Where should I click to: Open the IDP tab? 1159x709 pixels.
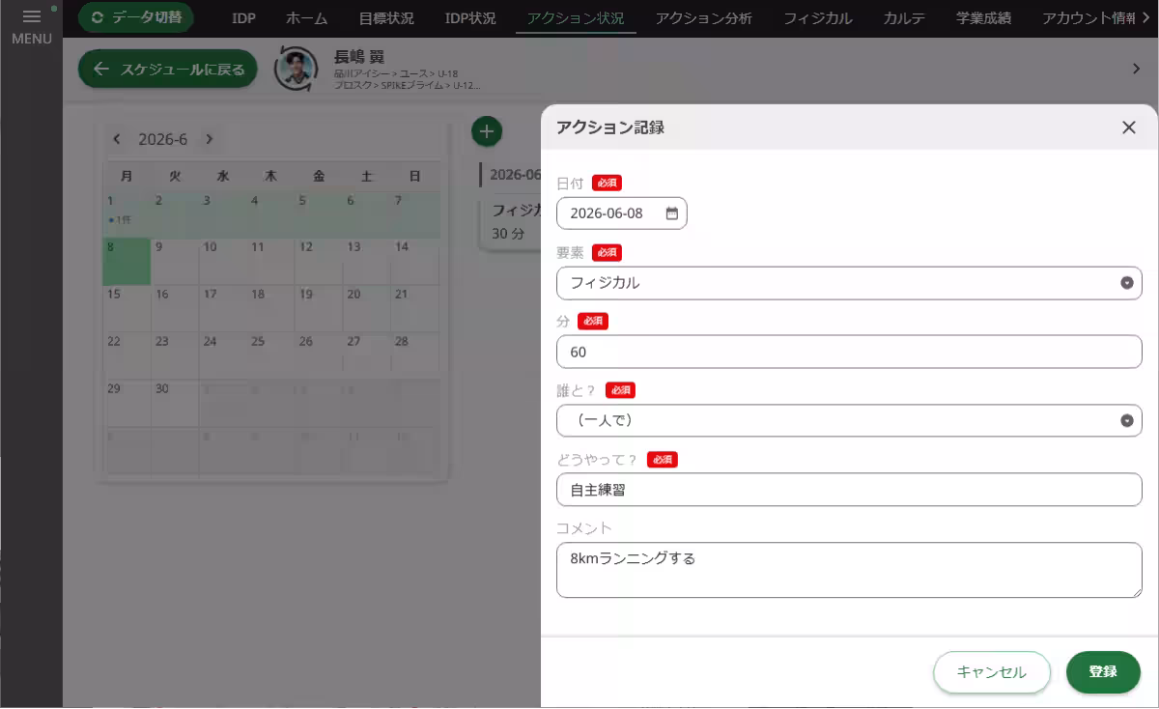243,18
